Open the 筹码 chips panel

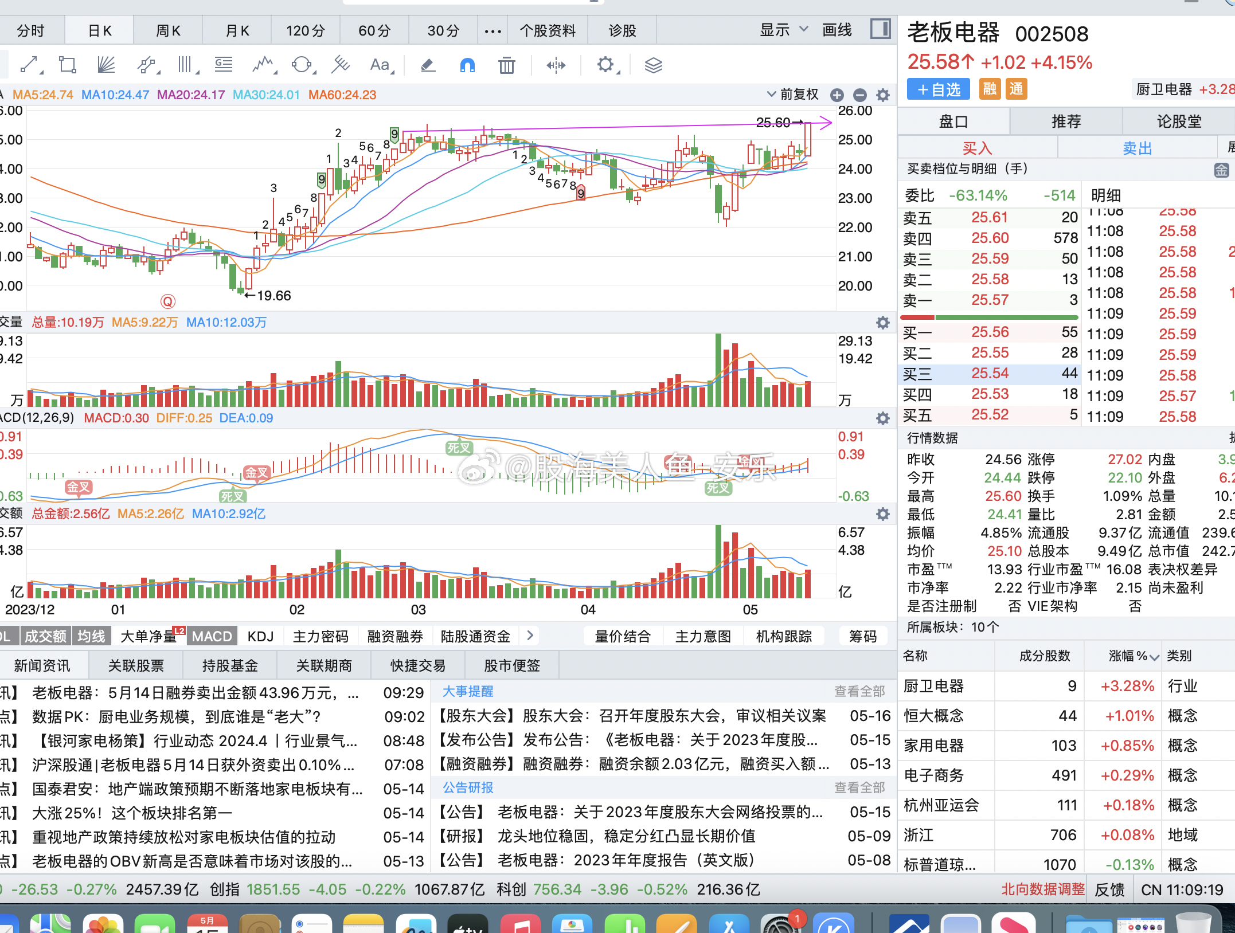[x=863, y=636]
